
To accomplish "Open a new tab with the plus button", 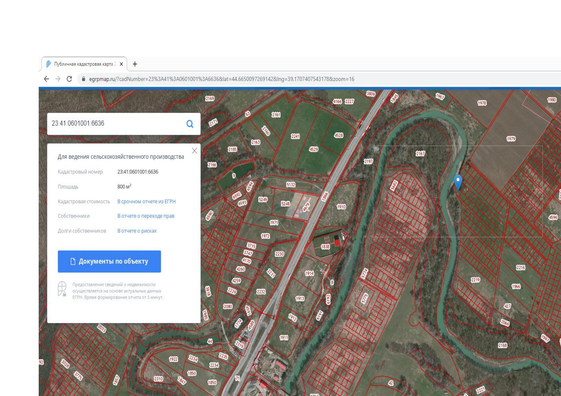I will click(x=135, y=64).
